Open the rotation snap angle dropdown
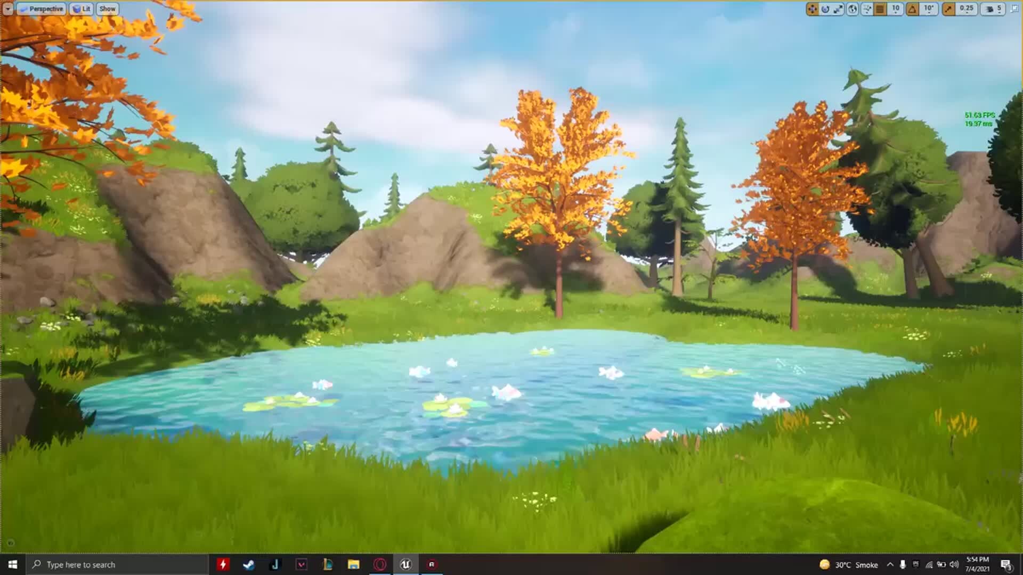 point(927,9)
